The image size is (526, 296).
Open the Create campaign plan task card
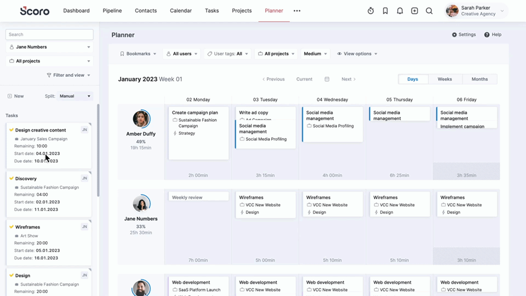[198, 133]
